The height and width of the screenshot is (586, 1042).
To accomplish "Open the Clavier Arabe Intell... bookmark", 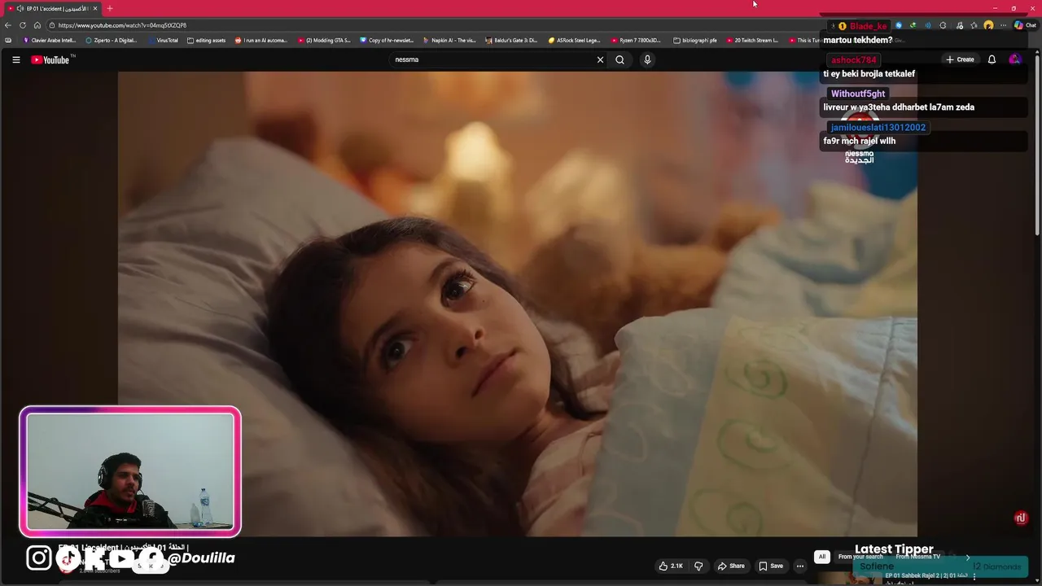I will tap(50, 40).
